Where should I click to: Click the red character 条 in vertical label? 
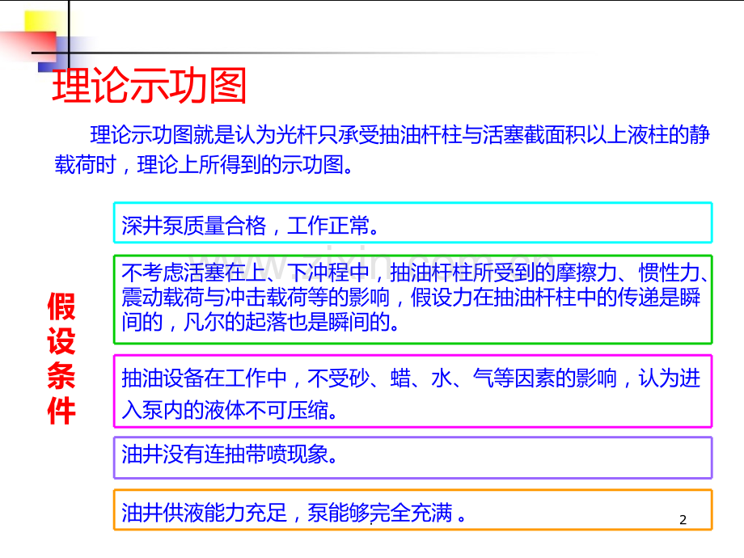pos(61,377)
